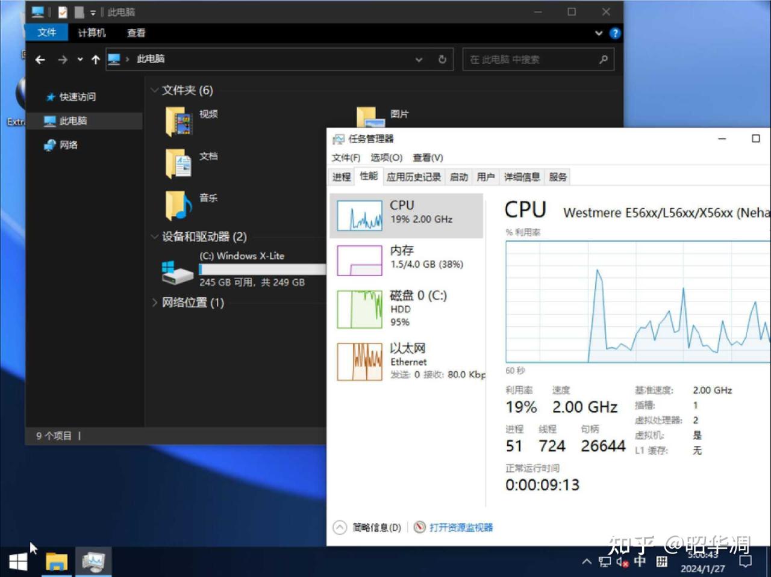Show hidden tray icons

587,562
